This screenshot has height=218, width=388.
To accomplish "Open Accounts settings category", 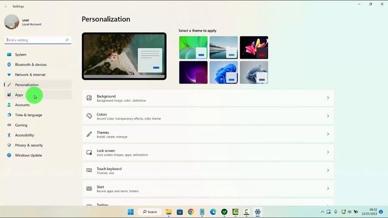I will click(x=38, y=105).
